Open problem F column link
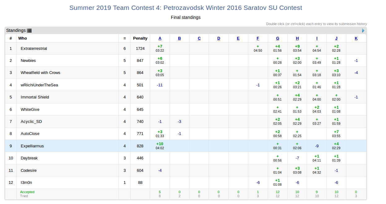 258,38
